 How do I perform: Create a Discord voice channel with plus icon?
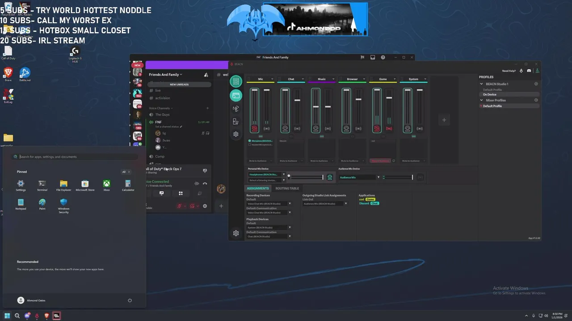(x=207, y=108)
